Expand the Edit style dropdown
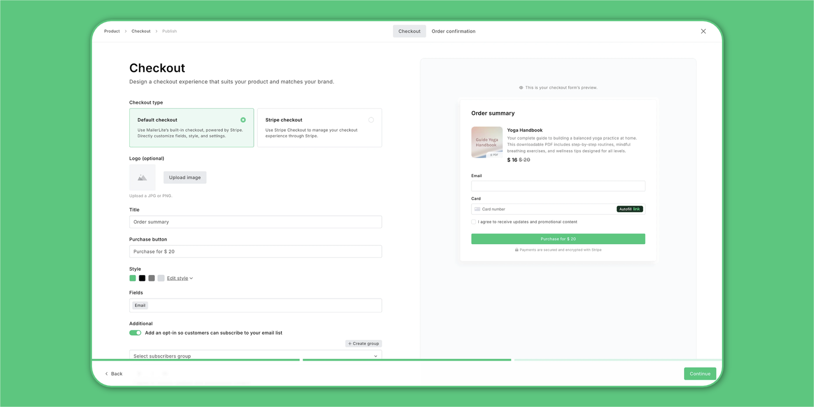 tap(180, 278)
